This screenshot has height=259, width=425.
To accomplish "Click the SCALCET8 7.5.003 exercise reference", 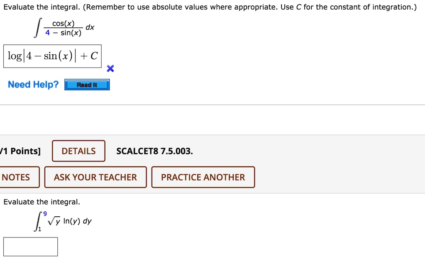I will click(154, 151).
